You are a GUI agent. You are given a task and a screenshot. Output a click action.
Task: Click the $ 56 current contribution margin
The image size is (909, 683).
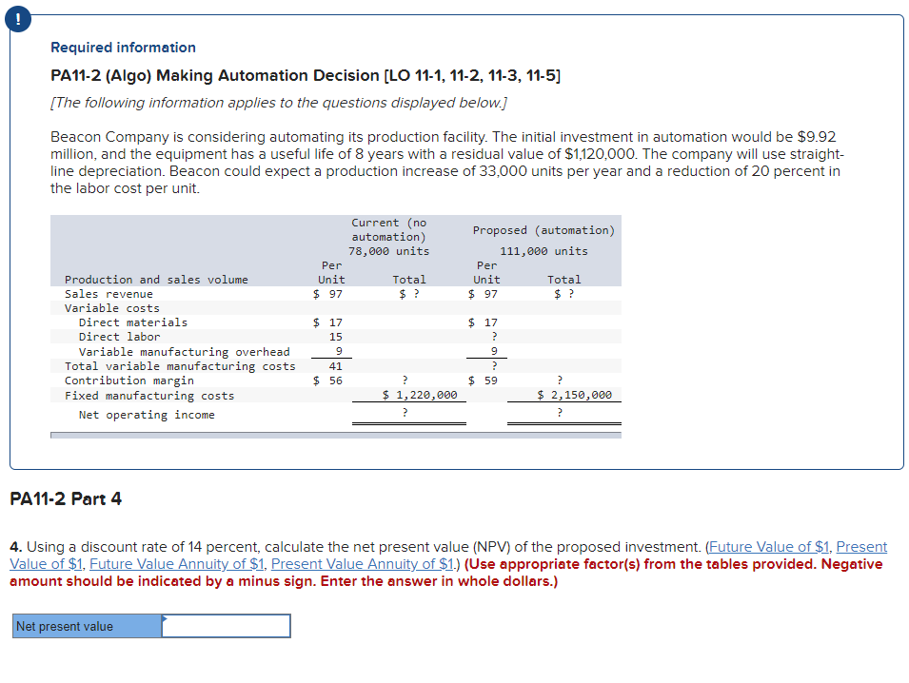click(327, 381)
